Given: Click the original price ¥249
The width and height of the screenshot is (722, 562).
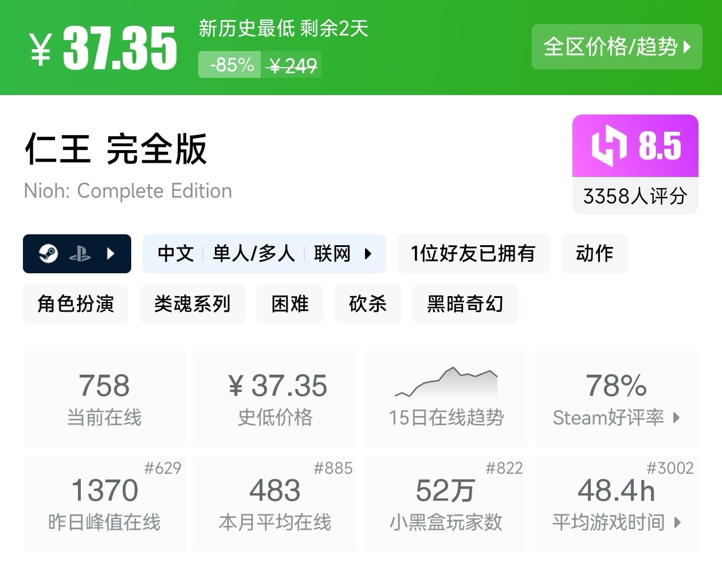Looking at the screenshot, I should coord(292,66).
